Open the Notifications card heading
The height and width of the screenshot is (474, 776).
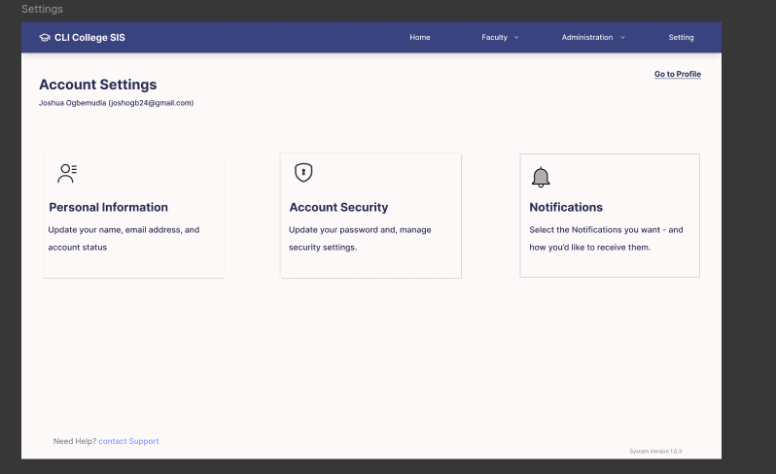[566, 207]
